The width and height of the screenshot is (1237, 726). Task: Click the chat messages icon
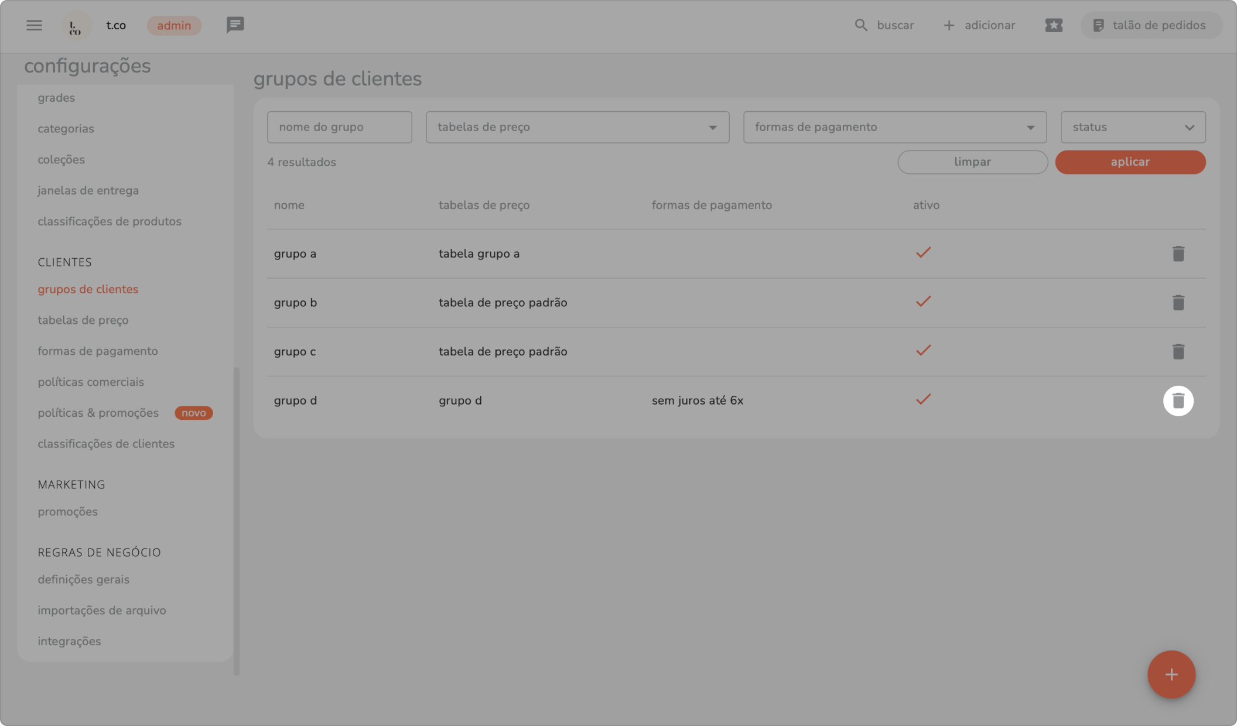pos(235,25)
